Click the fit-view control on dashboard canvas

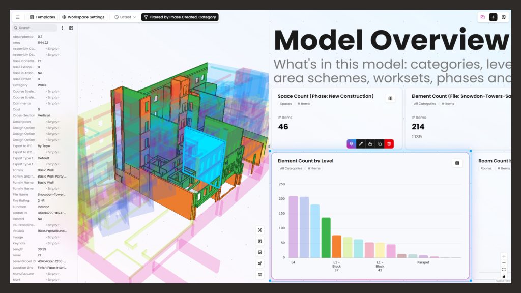point(504,270)
